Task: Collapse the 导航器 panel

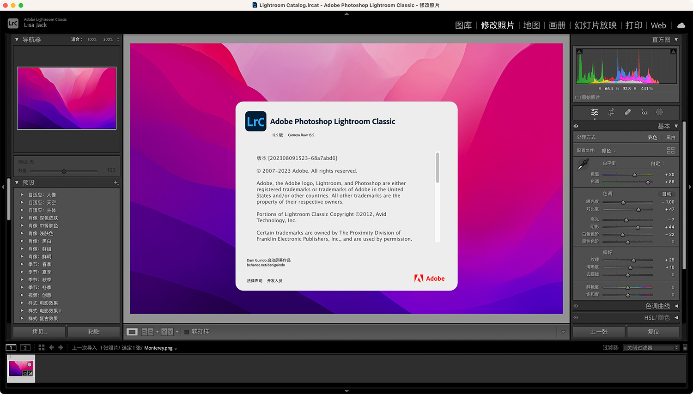Action: [17, 39]
